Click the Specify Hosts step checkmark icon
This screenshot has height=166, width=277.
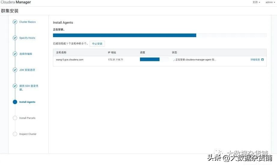(x=15, y=38)
